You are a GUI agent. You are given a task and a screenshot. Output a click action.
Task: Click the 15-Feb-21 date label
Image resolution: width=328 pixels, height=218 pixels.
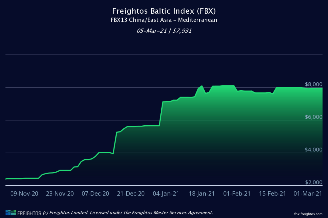272,194
